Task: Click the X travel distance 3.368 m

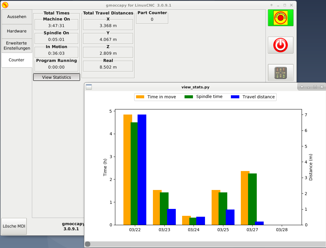Action: point(108,26)
